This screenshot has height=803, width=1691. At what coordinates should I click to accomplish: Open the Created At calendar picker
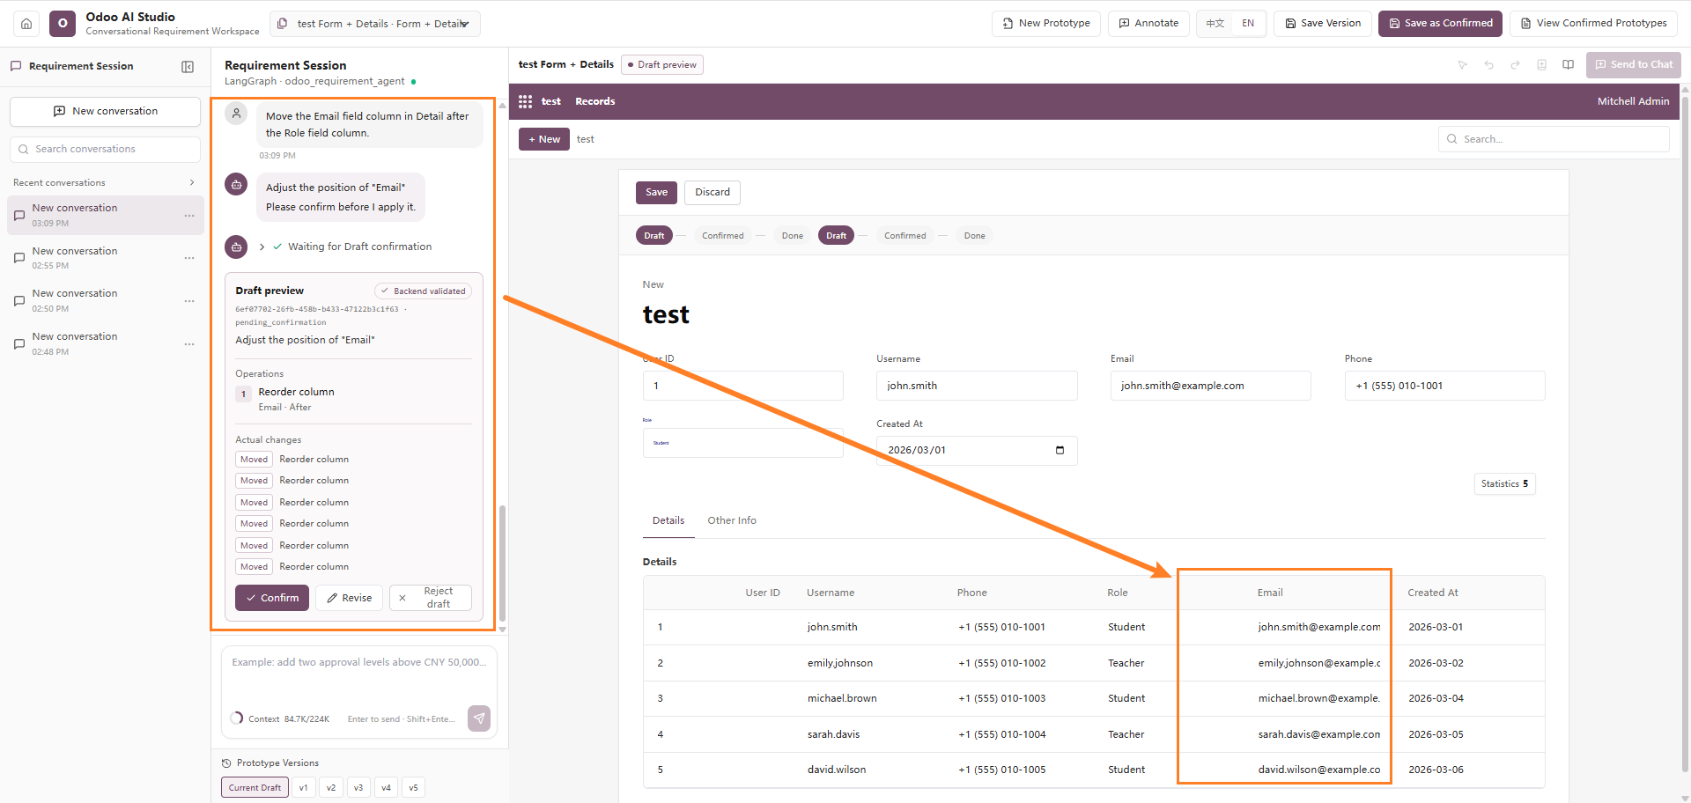[x=1060, y=451]
